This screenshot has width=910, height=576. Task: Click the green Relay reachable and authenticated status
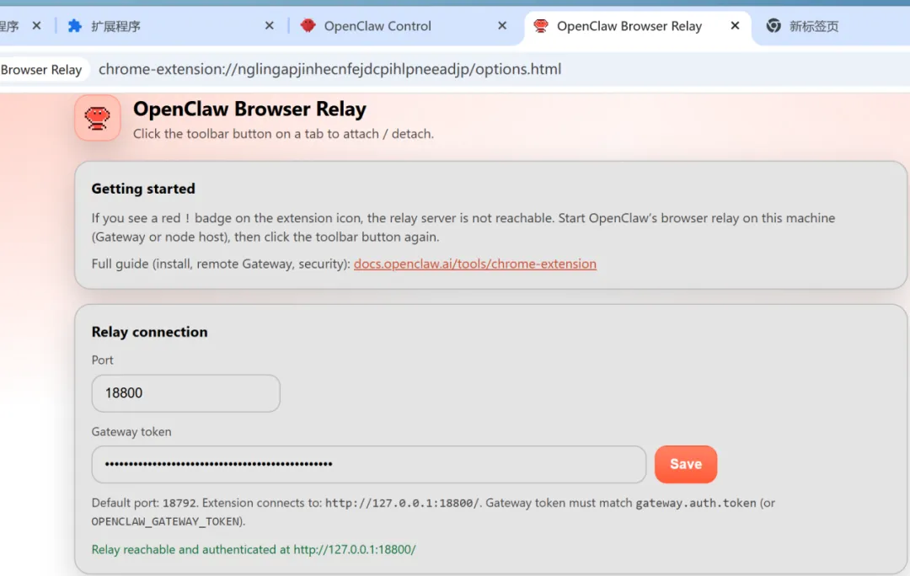(x=254, y=549)
